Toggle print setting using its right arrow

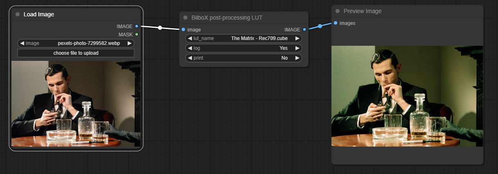click(297, 58)
